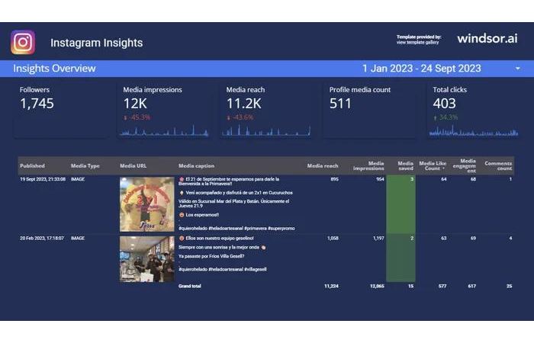The width and height of the screenshot is (534, 343).
Task: Click the engagement value 69
Action: (x=473, y=238)
